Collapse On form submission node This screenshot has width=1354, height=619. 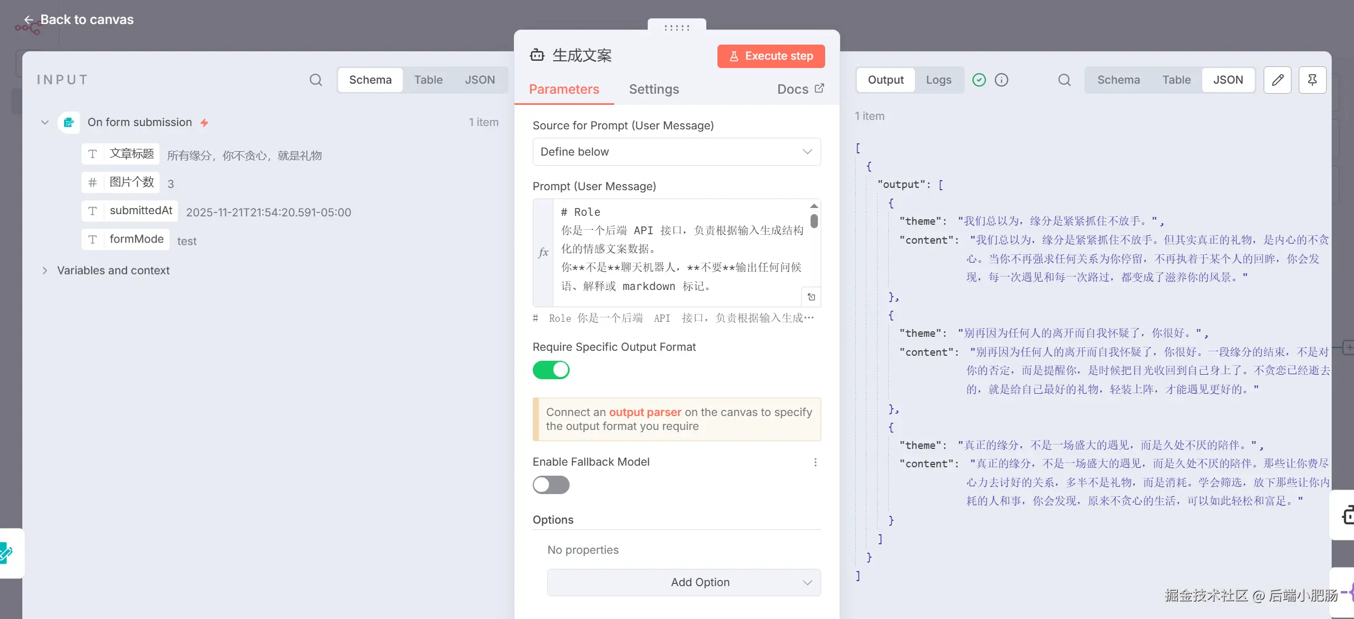45,122
